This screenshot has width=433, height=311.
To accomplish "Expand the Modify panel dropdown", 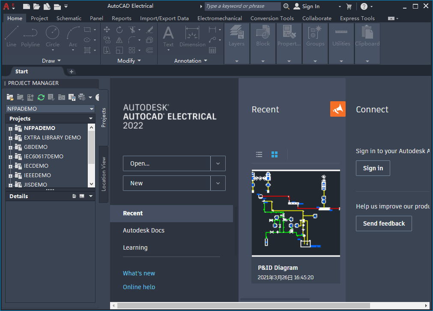I will [129, 60].
